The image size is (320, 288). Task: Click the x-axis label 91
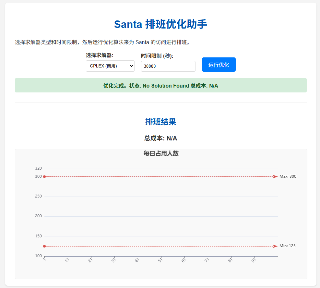tap(254, 260)
